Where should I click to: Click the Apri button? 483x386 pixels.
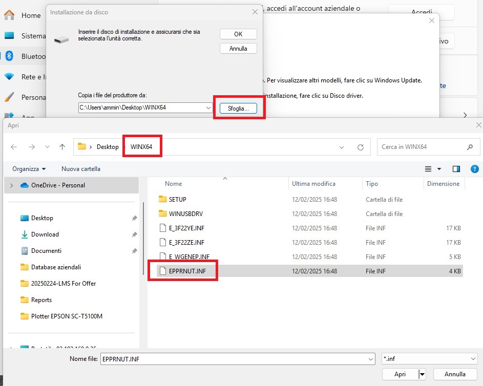click(400, 374)
